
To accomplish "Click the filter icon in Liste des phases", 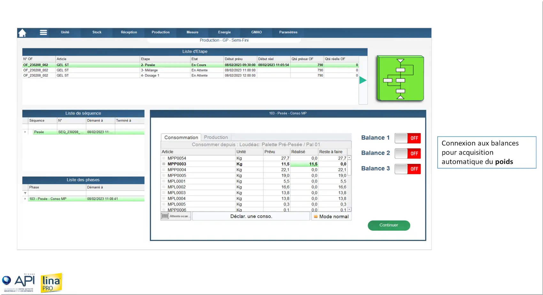I will click(25, 193).
